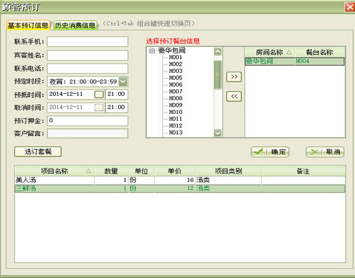Select table H002 in the tree

176,64
